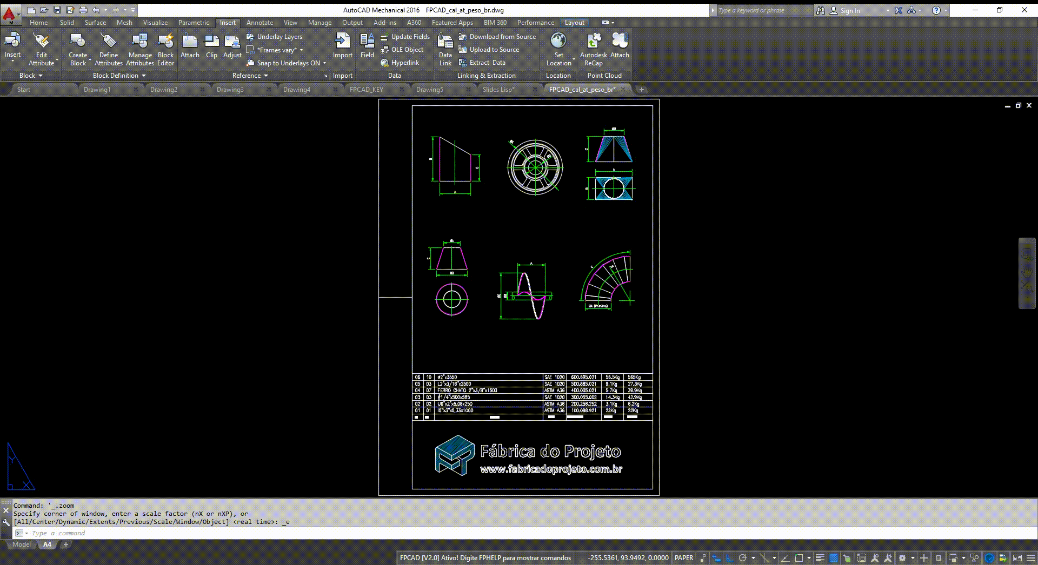Click the Attach reference icon
1038x565 pixels.
[x=190, y=46]
